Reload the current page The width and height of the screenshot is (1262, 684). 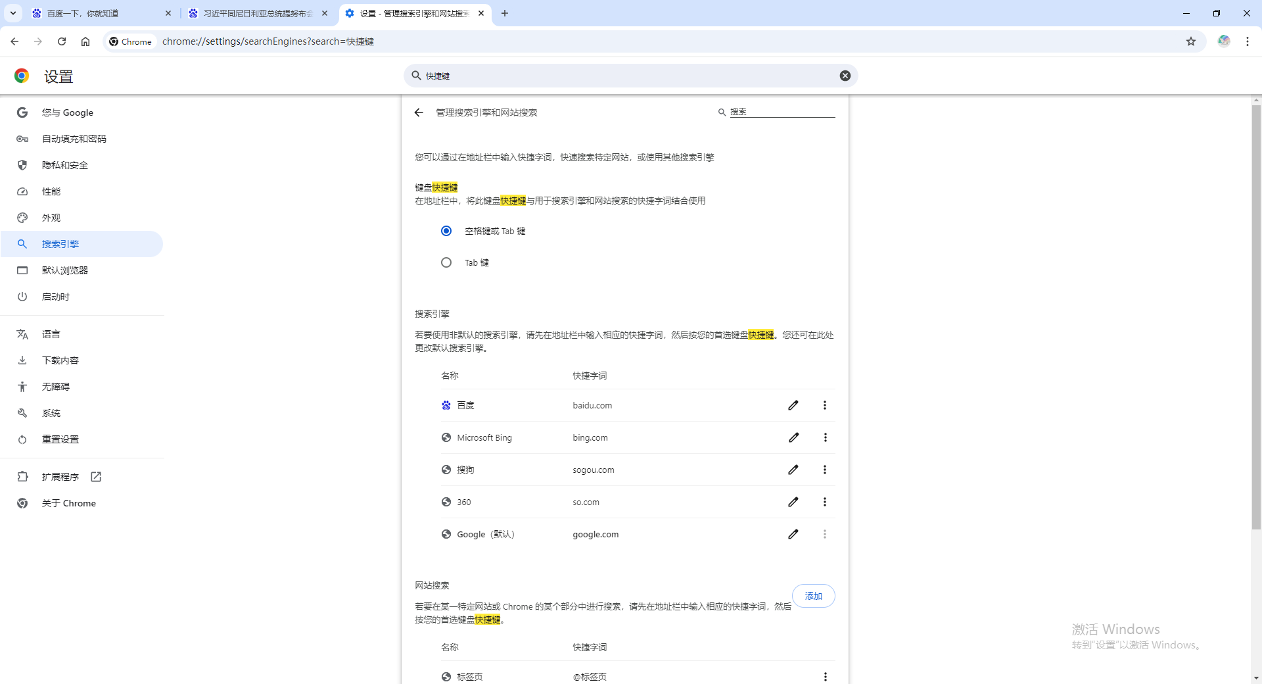point(62,41)
